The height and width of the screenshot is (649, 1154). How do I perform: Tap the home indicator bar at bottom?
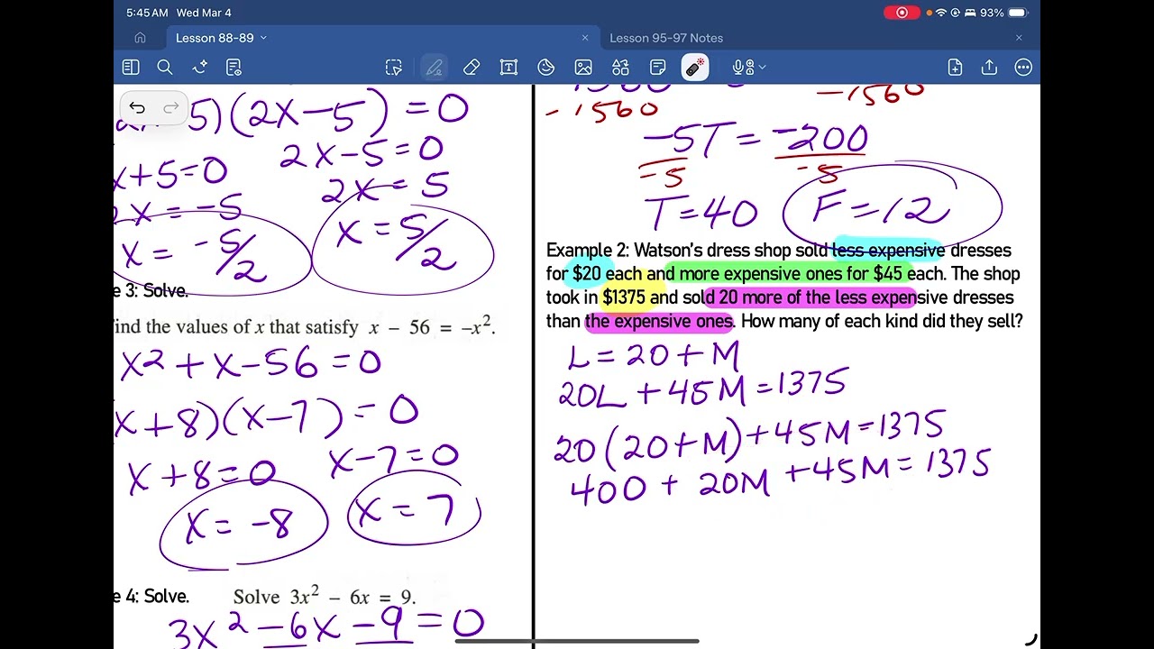pyautogui.click(x=577, y=641)
